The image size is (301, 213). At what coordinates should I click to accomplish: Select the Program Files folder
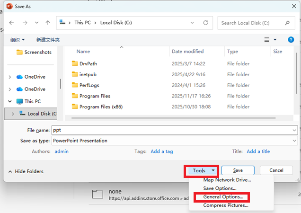(x=91, y=96)
